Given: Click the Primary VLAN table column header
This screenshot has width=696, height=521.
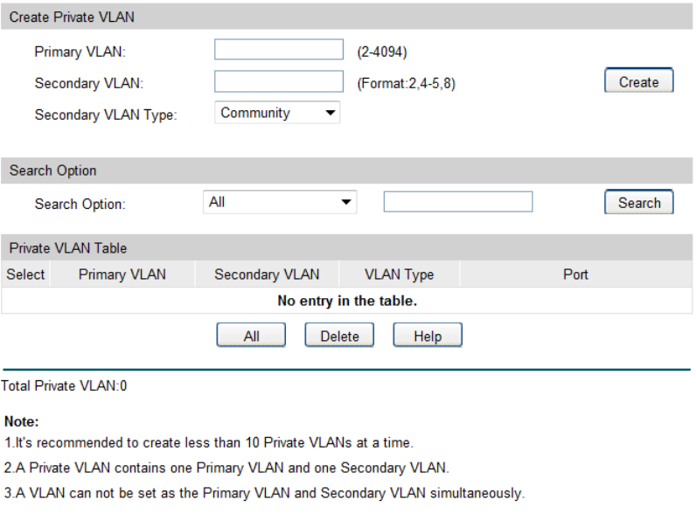Looking at the screenshot, I should pos(122,274).
